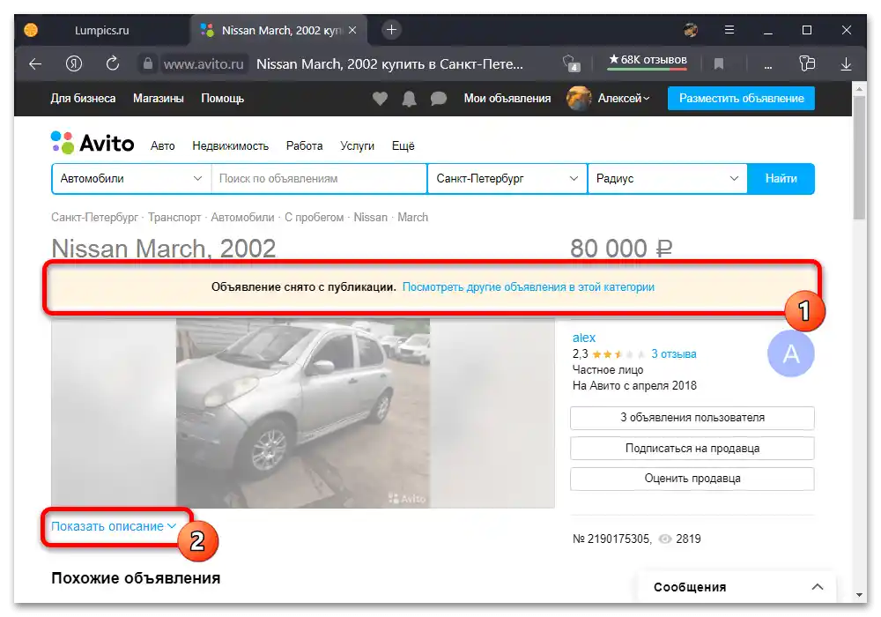Open Транспорт breadcrumb
The height and width of the screenshot is (617, 881).
click(174, 218)
